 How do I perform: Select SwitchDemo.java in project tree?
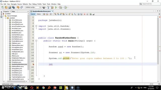point(17,73)
